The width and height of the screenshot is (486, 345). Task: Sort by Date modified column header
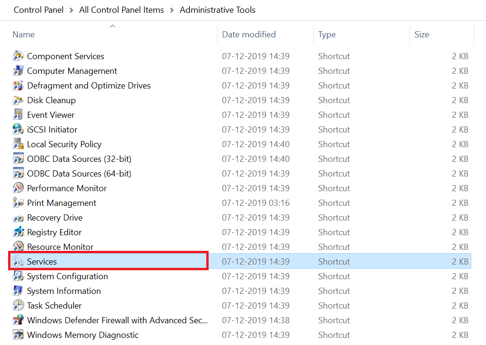[249, 35]
